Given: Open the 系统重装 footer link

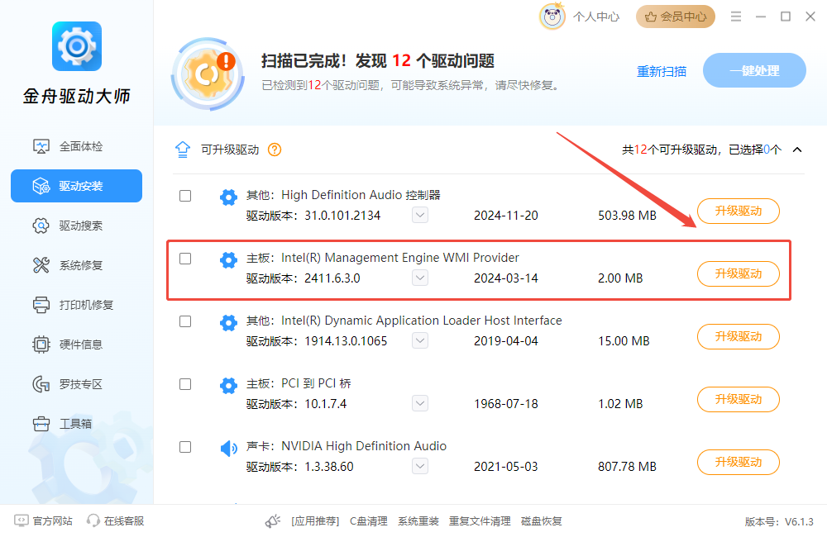Looking at the screenshot, I should click(x=418, y=521).
